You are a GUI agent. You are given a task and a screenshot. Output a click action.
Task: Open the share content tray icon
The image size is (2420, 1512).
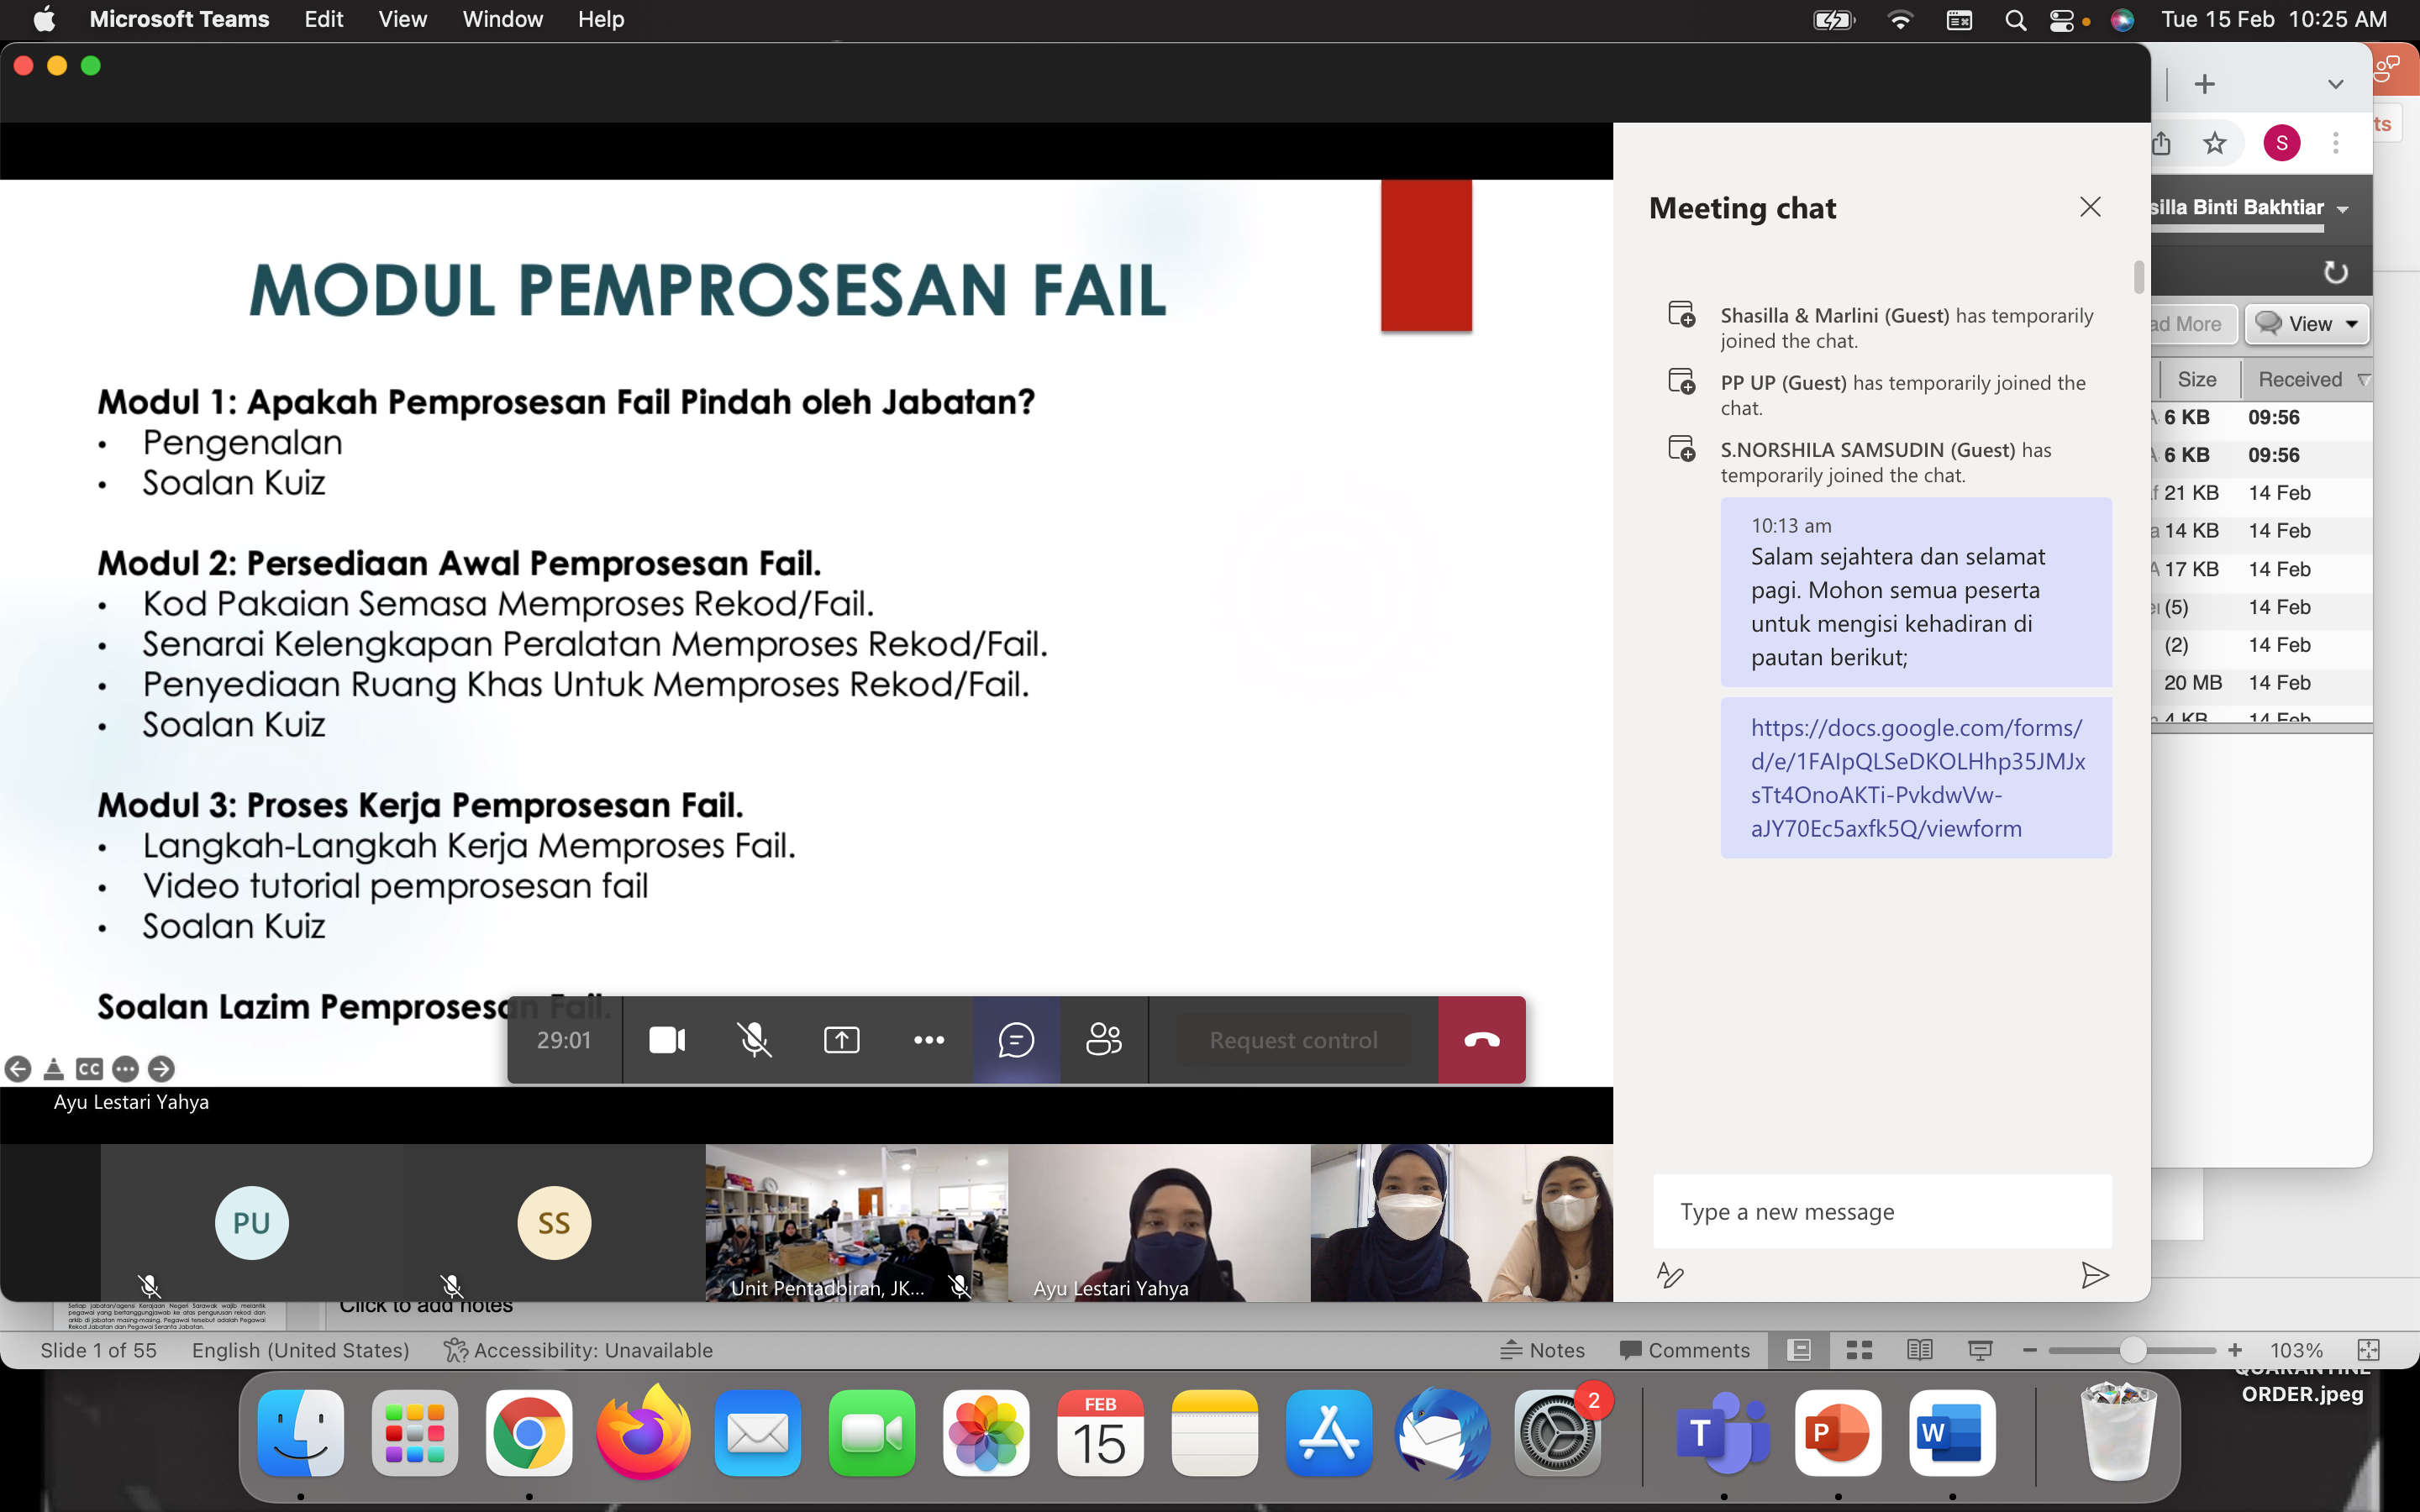(841, 1040)
